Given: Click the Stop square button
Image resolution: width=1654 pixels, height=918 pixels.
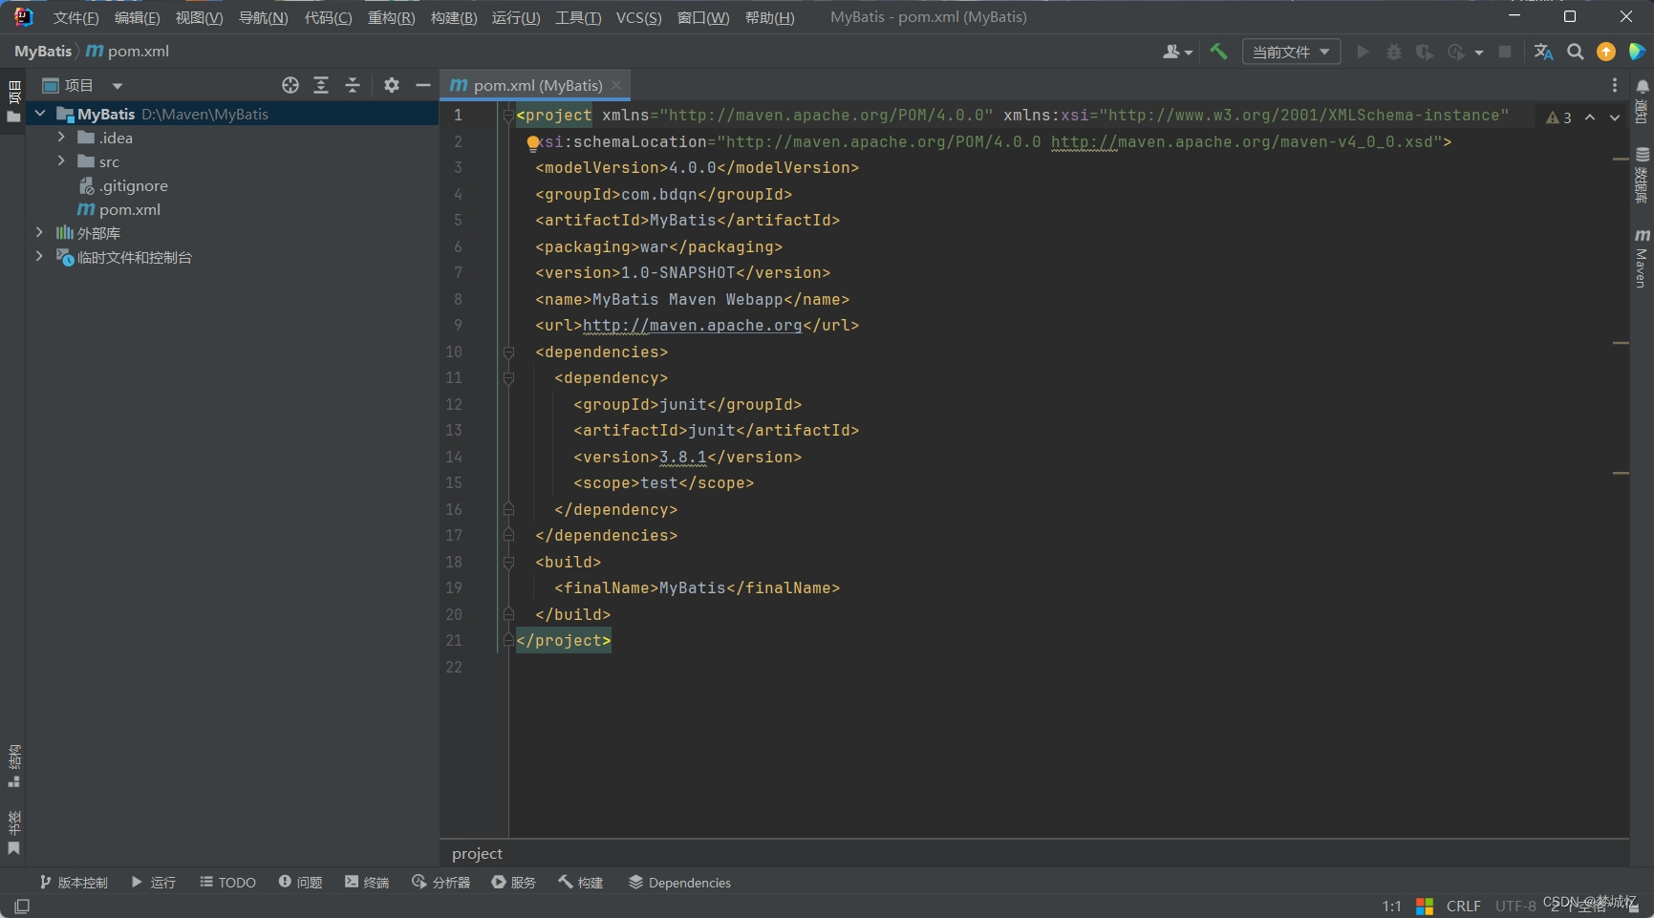Looking at the screenshot, I should coord(1505,52).
